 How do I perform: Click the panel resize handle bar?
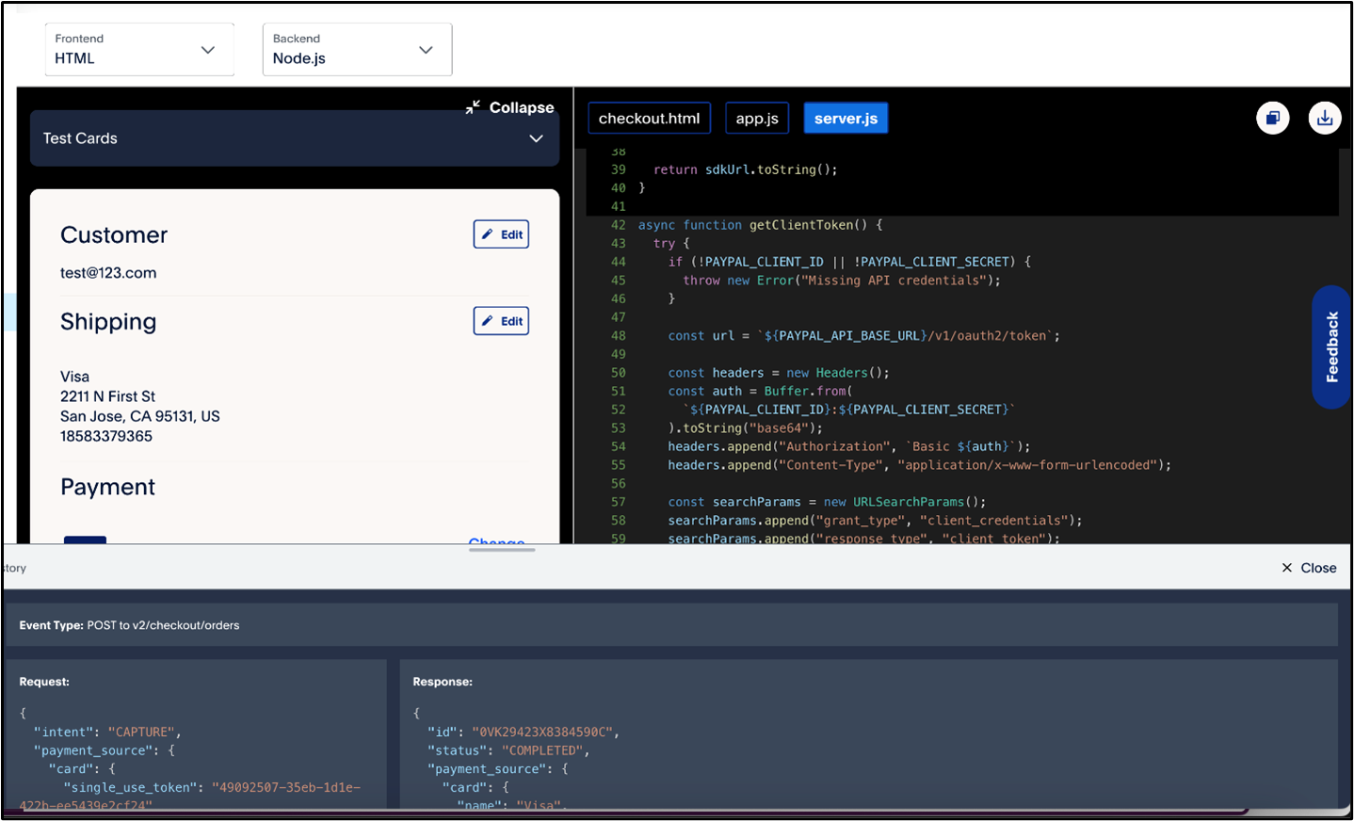click(502, 550)
